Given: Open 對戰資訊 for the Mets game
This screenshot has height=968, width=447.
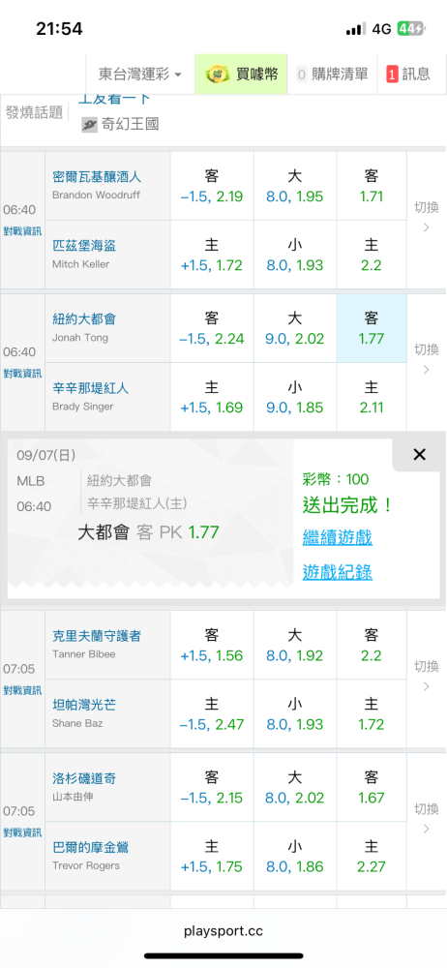Looking at the screenshot, I should 23,374.
